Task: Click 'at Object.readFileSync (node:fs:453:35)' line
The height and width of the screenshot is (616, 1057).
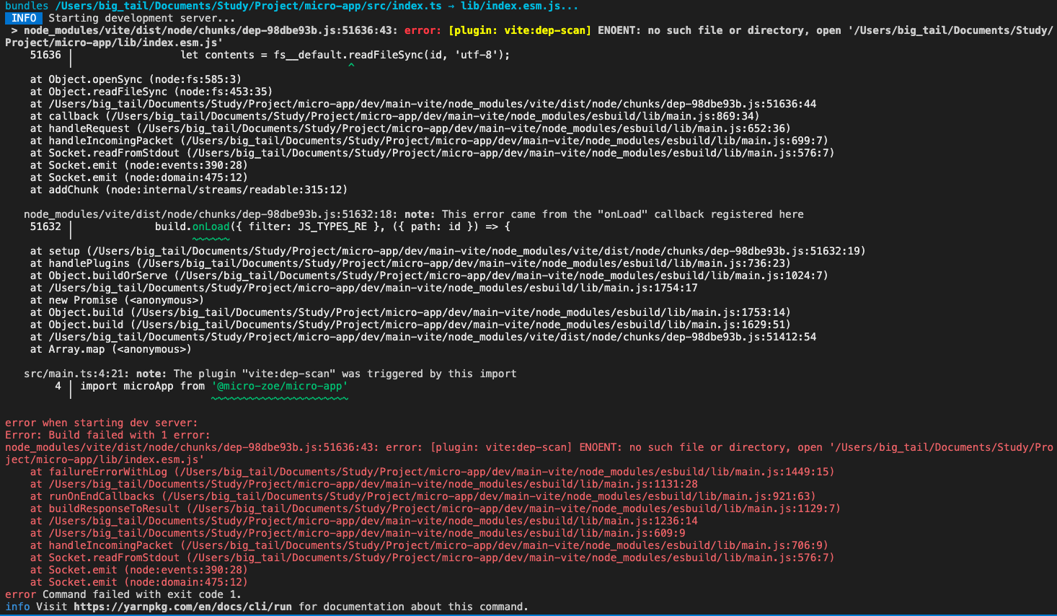Action: coord(151,92)
